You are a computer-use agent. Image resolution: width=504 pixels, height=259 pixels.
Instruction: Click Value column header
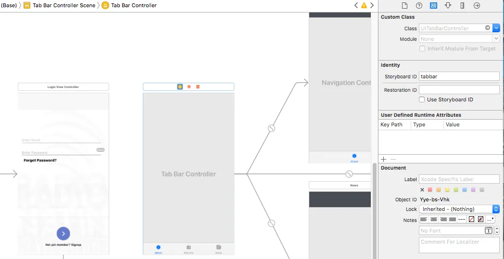pyautogui.click(x=473, y=124)
